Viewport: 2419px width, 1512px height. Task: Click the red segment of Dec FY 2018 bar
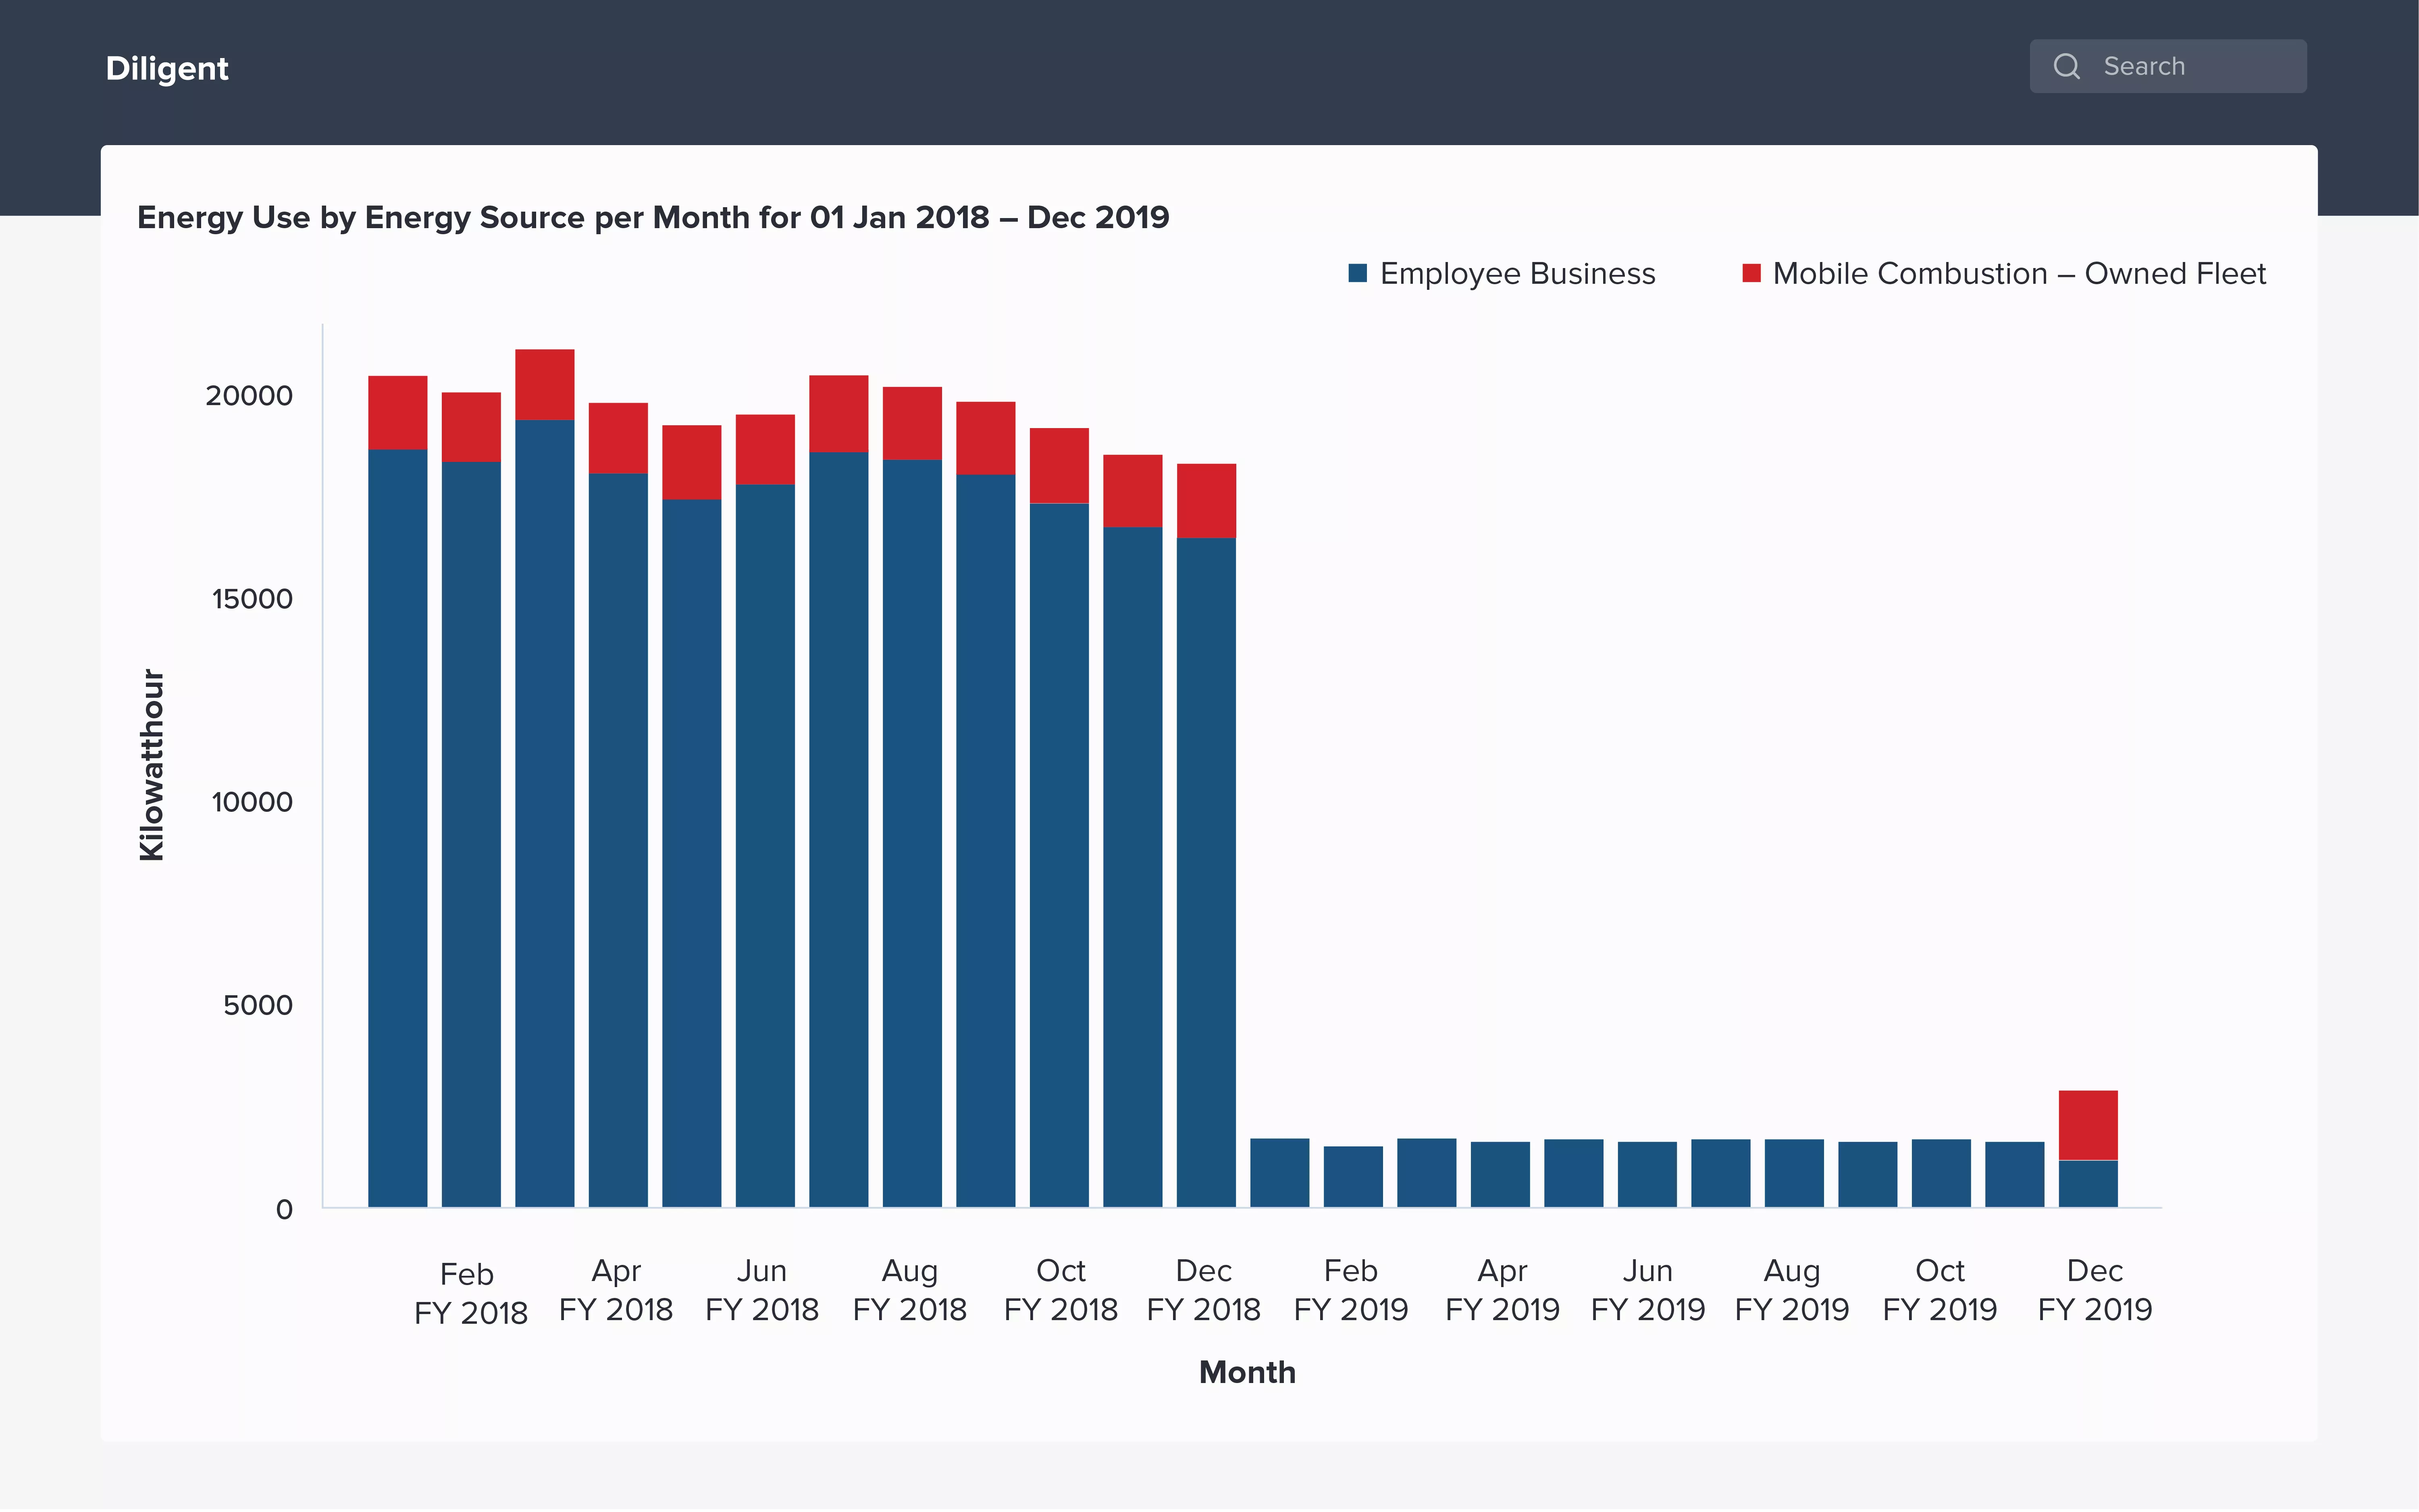(1206, 501)
